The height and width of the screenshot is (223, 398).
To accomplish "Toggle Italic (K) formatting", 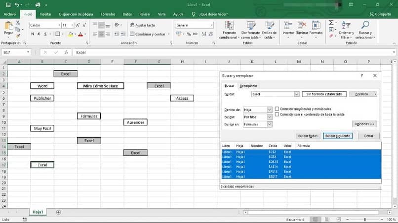I will tap(39, 34).
